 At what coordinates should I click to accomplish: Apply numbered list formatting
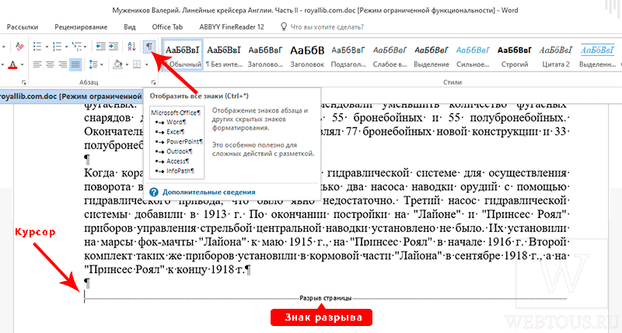coord(57,47)
